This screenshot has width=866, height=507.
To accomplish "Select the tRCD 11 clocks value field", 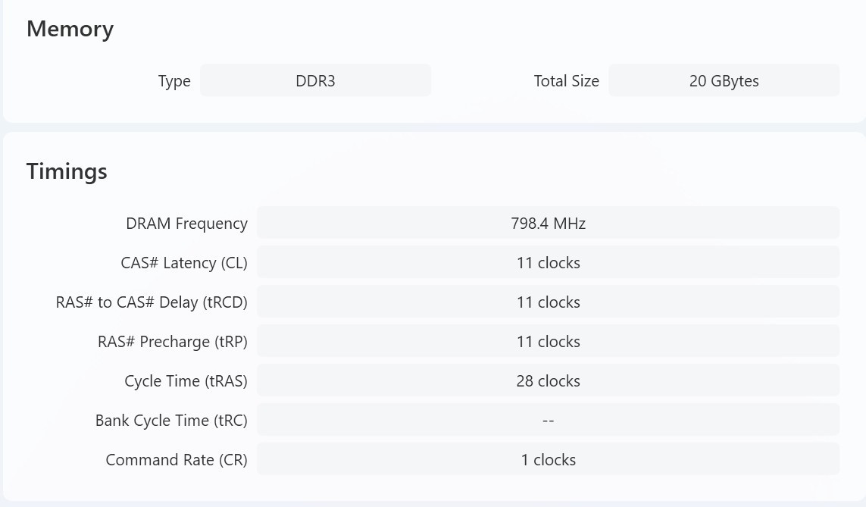I will [x=548, y=302].
